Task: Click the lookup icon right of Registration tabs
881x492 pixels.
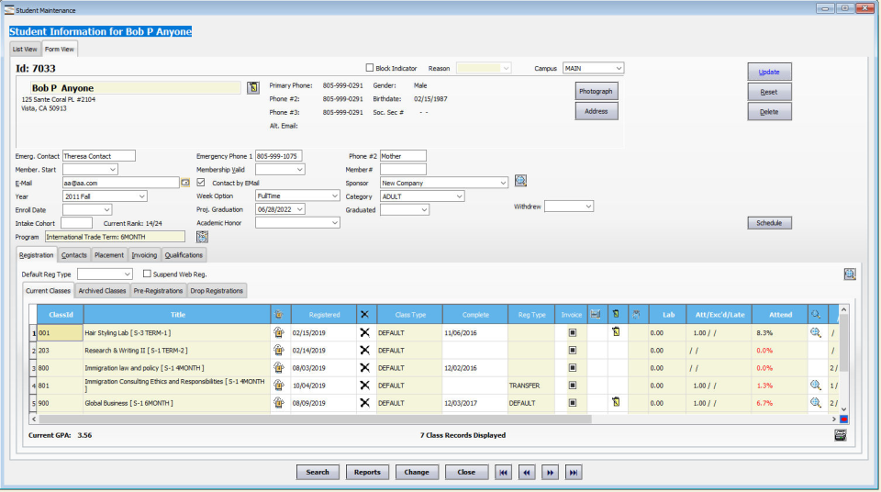Action: point(850,274)
